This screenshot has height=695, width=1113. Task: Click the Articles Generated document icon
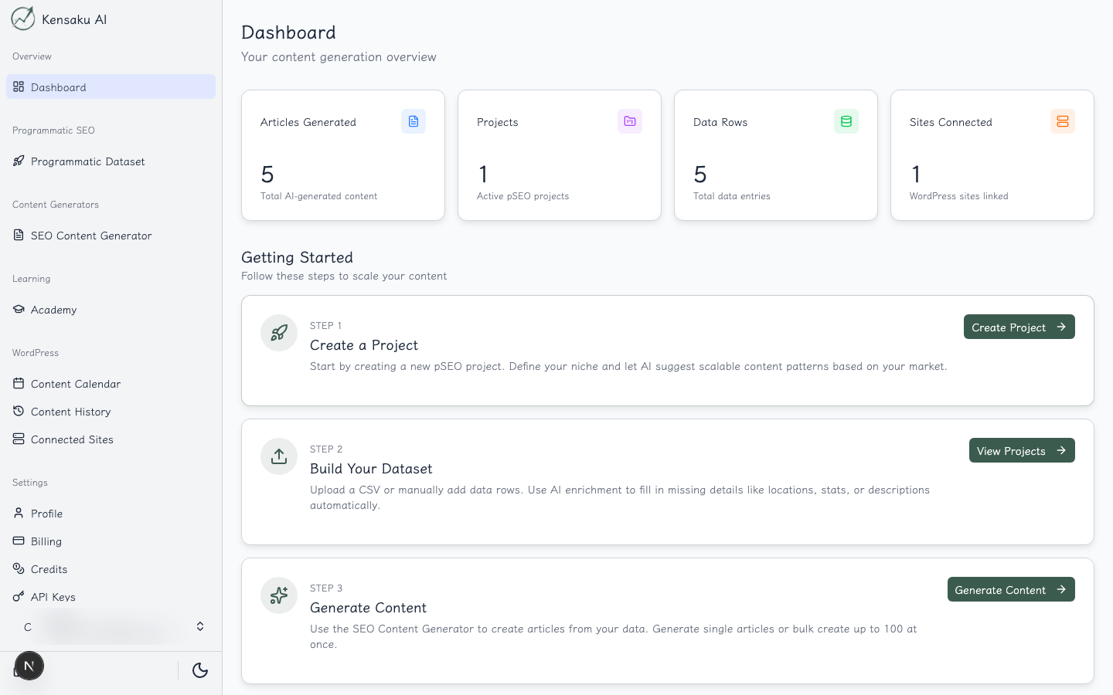pyautogui.click(x=413, y=121)
